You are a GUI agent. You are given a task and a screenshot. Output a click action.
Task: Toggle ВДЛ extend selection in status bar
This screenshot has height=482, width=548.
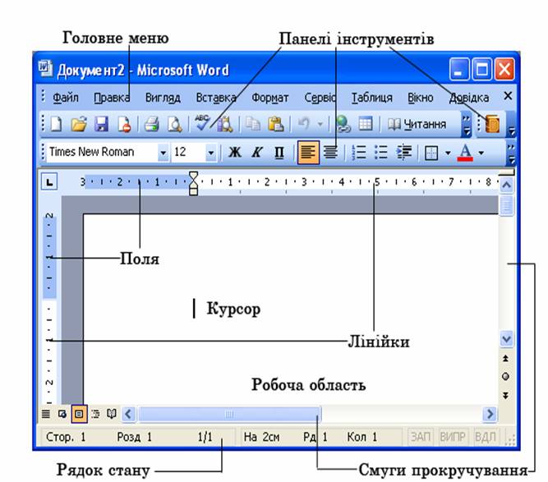tap(486, 437)
